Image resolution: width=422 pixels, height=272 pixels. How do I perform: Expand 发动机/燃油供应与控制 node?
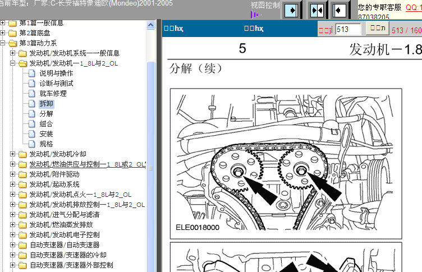[x=13, y=164]
